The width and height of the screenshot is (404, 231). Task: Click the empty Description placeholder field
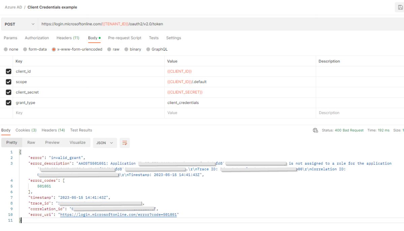(360, 113)
